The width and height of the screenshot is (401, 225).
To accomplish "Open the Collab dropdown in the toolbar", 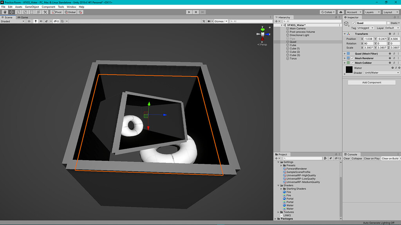I will (x=327, y=12).
